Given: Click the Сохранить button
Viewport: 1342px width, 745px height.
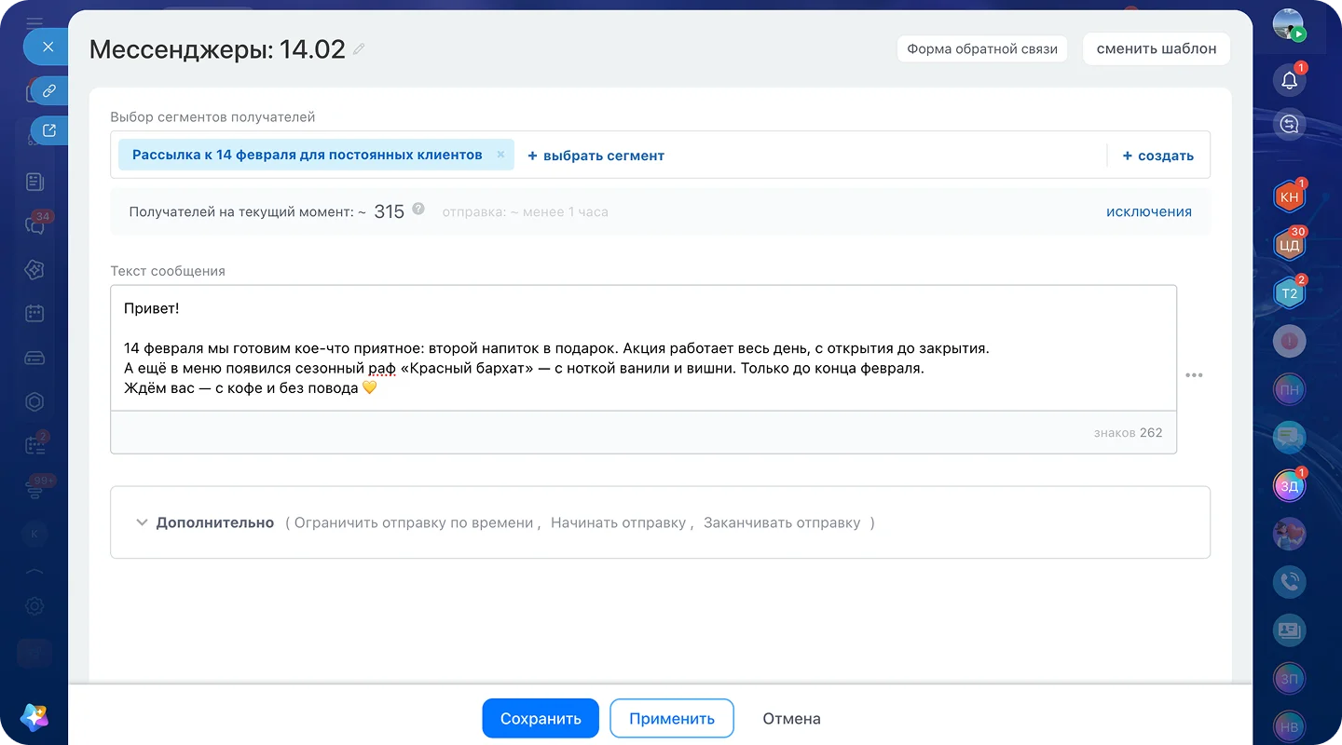Looking at the screenshot, I should 541,718.
